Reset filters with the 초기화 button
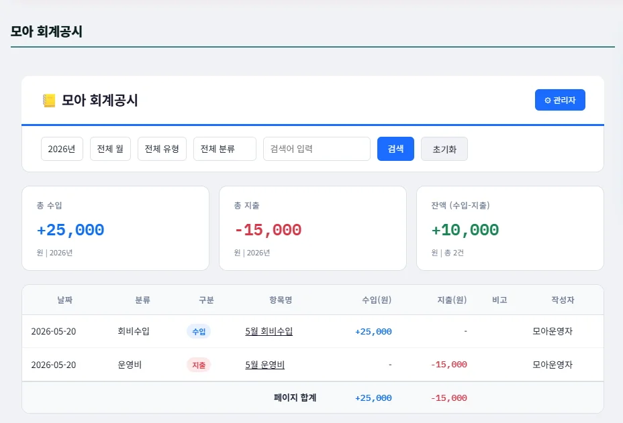Viewport: 623px width, 423px height. 444,149
